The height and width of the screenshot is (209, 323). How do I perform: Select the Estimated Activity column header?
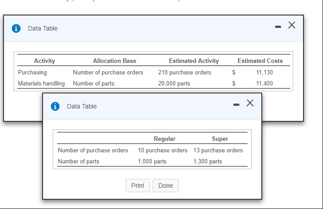(x=193, y=61)
